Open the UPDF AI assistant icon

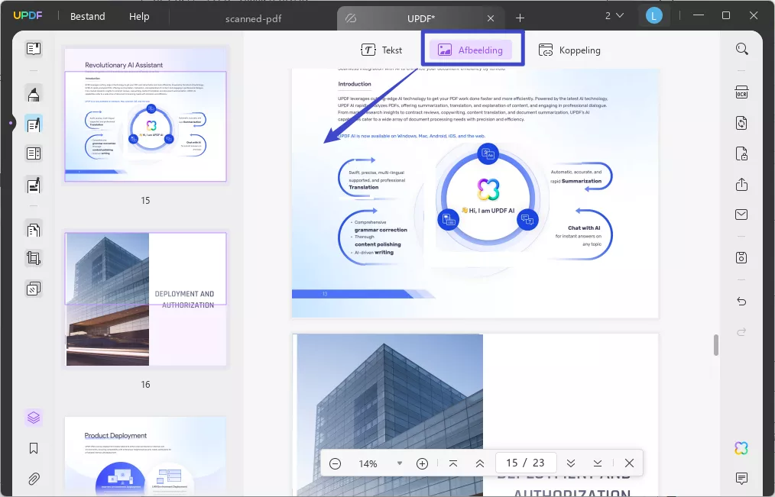pos(741,448)
